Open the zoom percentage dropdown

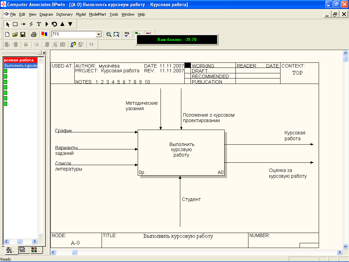98,34
